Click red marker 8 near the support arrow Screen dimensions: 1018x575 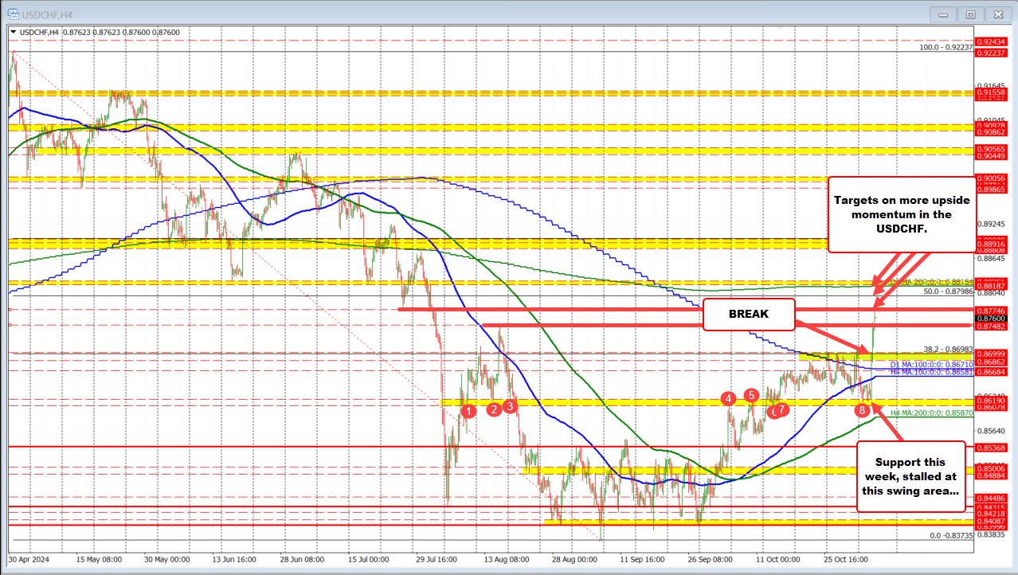(x=861, y=411)
